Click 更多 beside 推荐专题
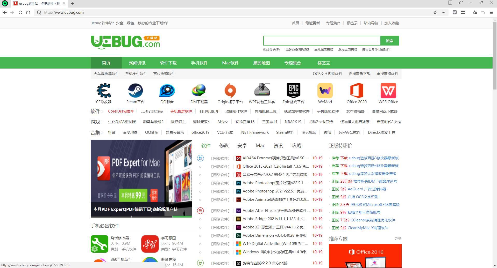 (x=398, y=239)
